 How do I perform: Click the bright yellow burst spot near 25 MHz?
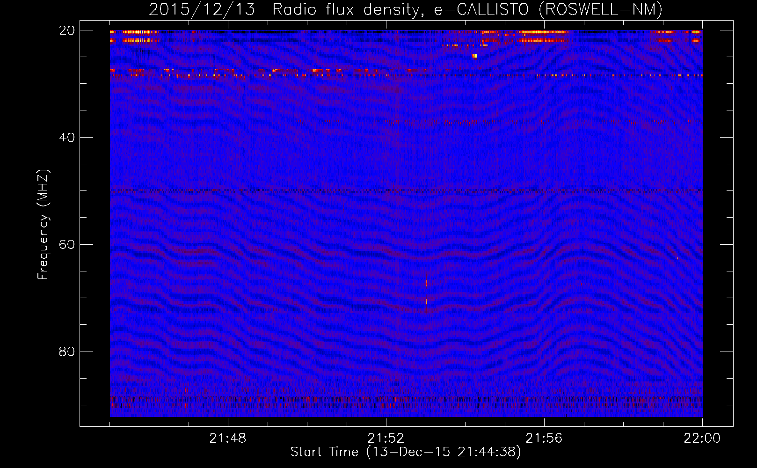(474, 56)
